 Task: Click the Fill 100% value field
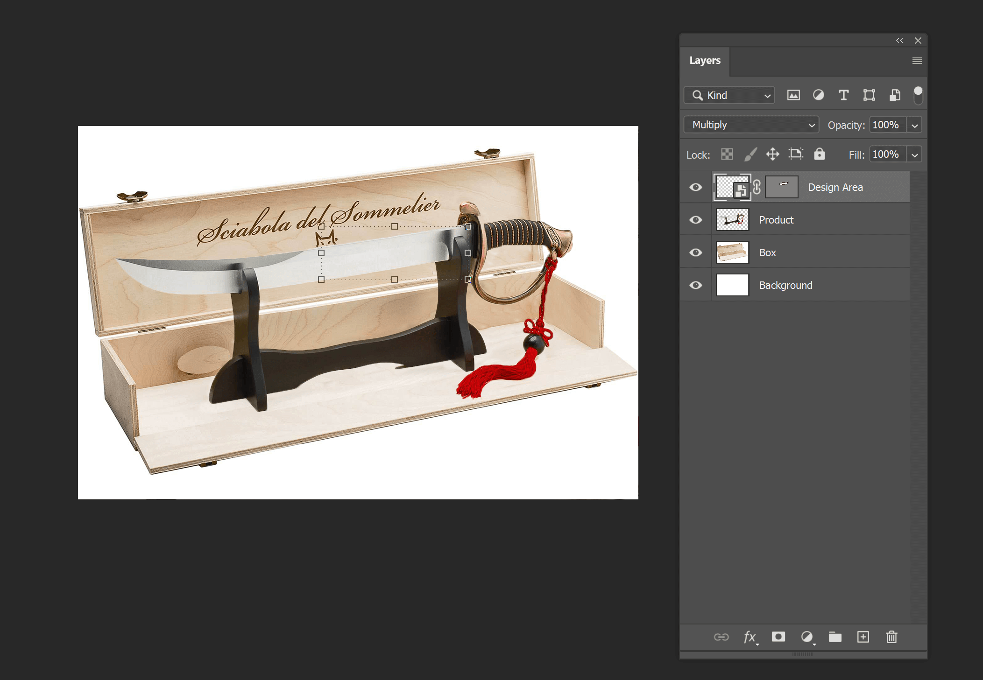coord(887,154)
